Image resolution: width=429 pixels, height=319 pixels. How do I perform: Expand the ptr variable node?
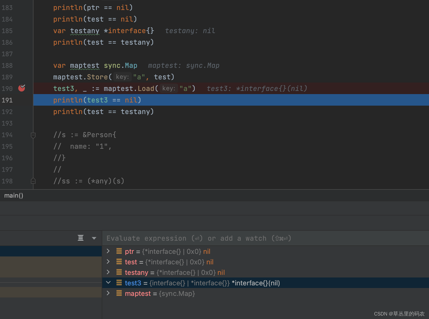(108, 251)
